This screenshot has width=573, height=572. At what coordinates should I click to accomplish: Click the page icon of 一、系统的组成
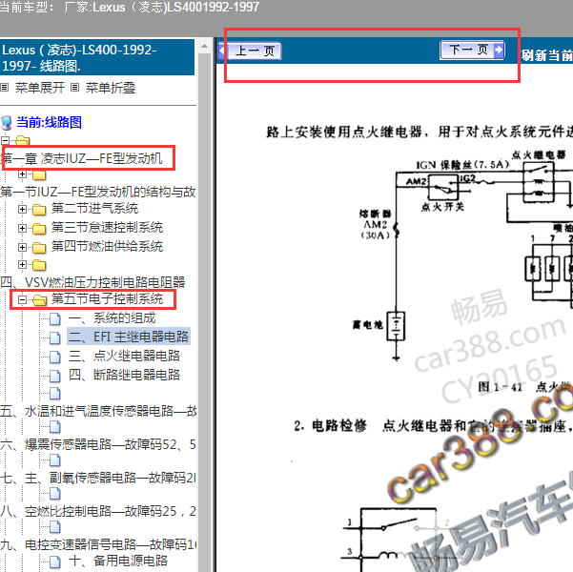pyautogui.click(x=54, y=318)
